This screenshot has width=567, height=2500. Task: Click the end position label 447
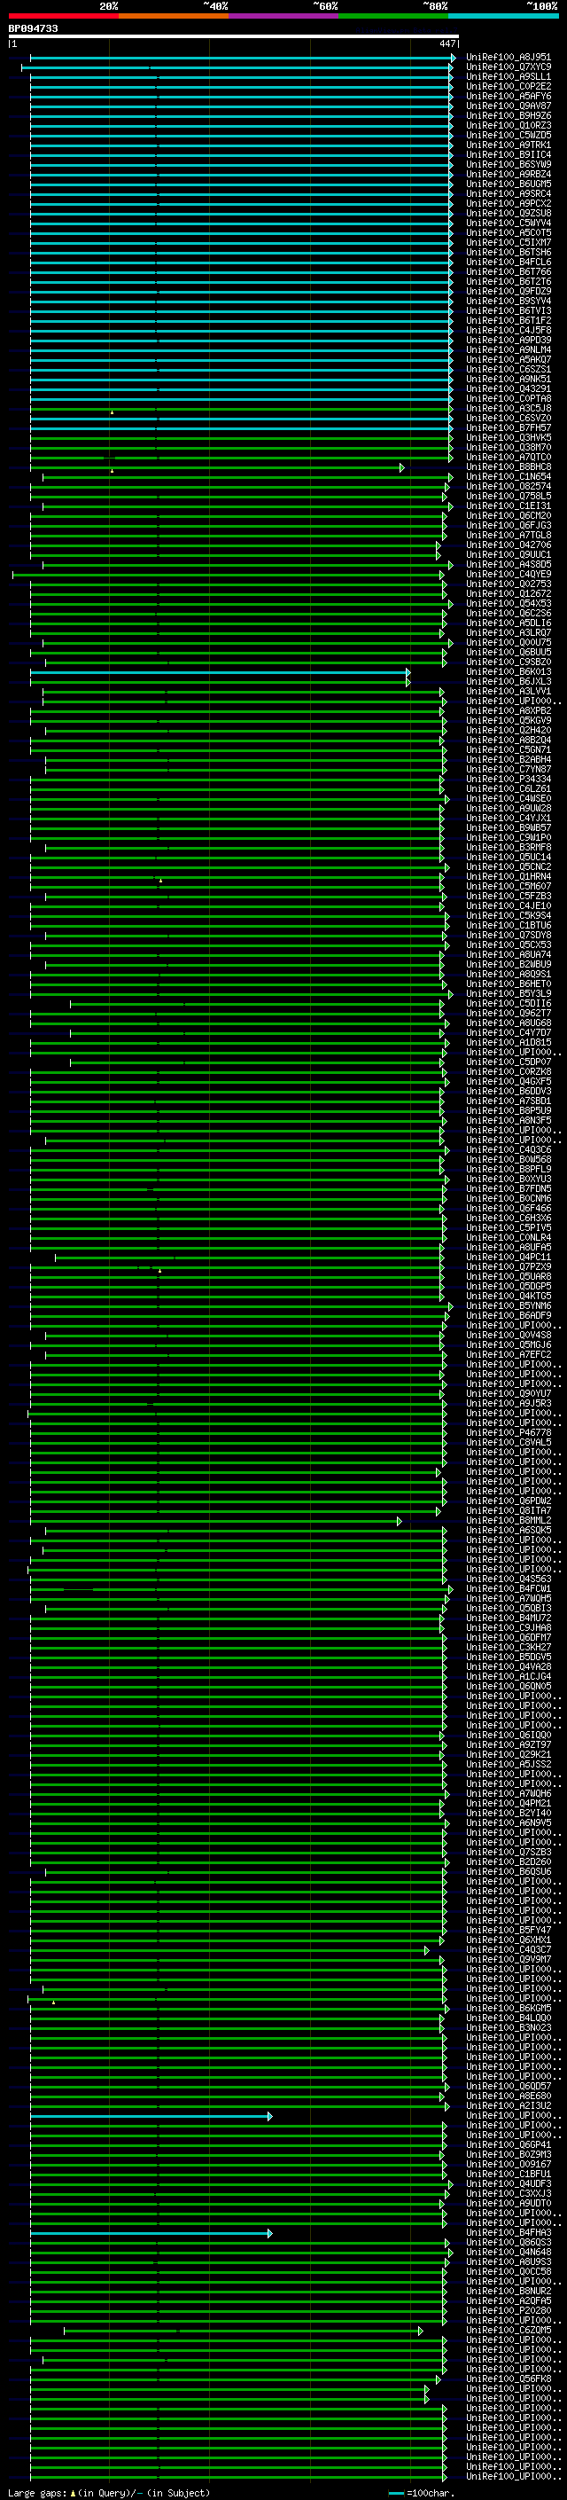tap(447, 43)
